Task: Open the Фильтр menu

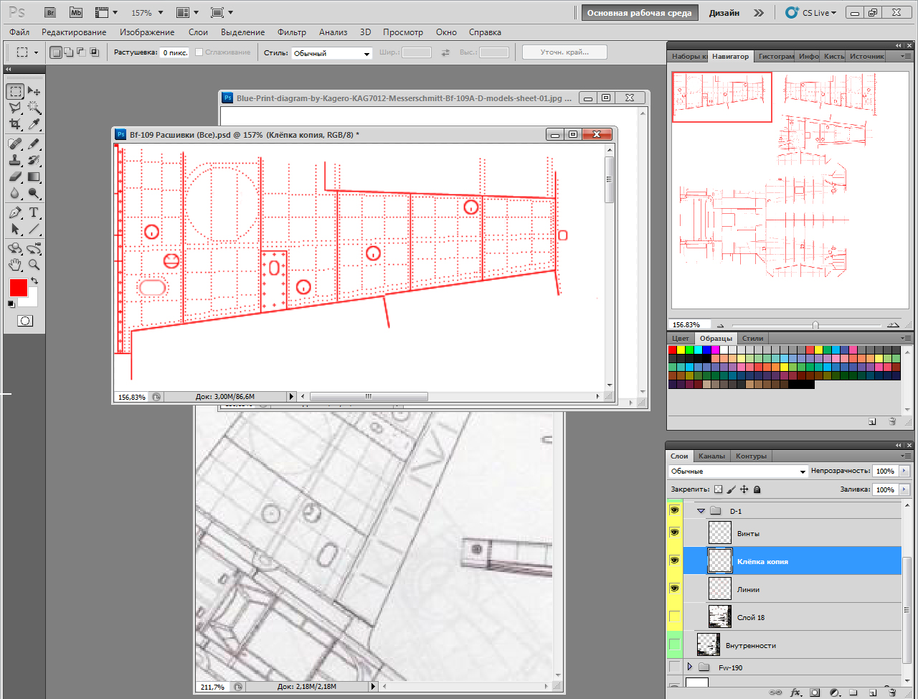Action: pos(291,32)
